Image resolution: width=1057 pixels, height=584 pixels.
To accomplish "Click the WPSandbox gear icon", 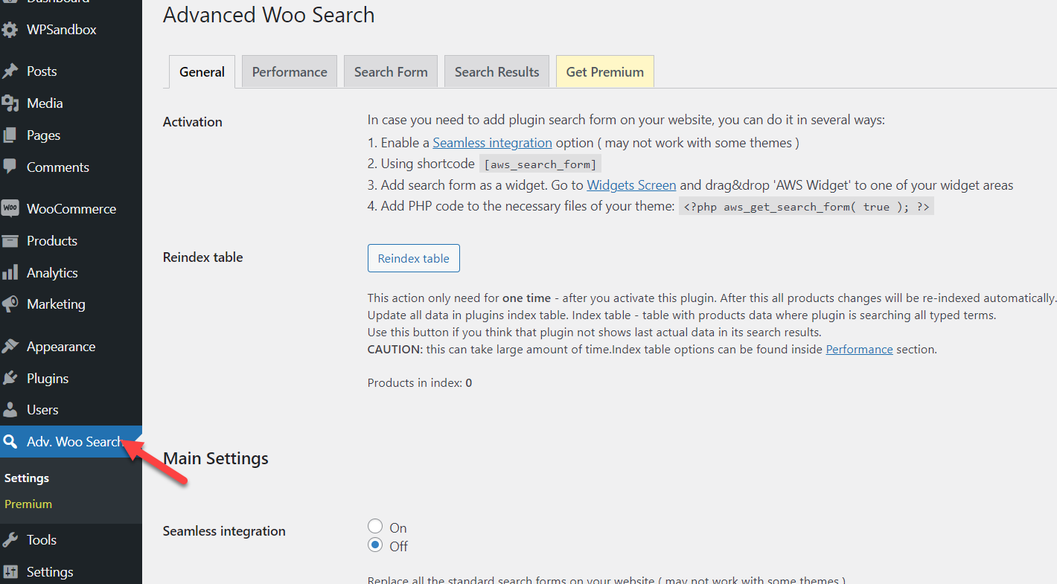I will point(10,30).
